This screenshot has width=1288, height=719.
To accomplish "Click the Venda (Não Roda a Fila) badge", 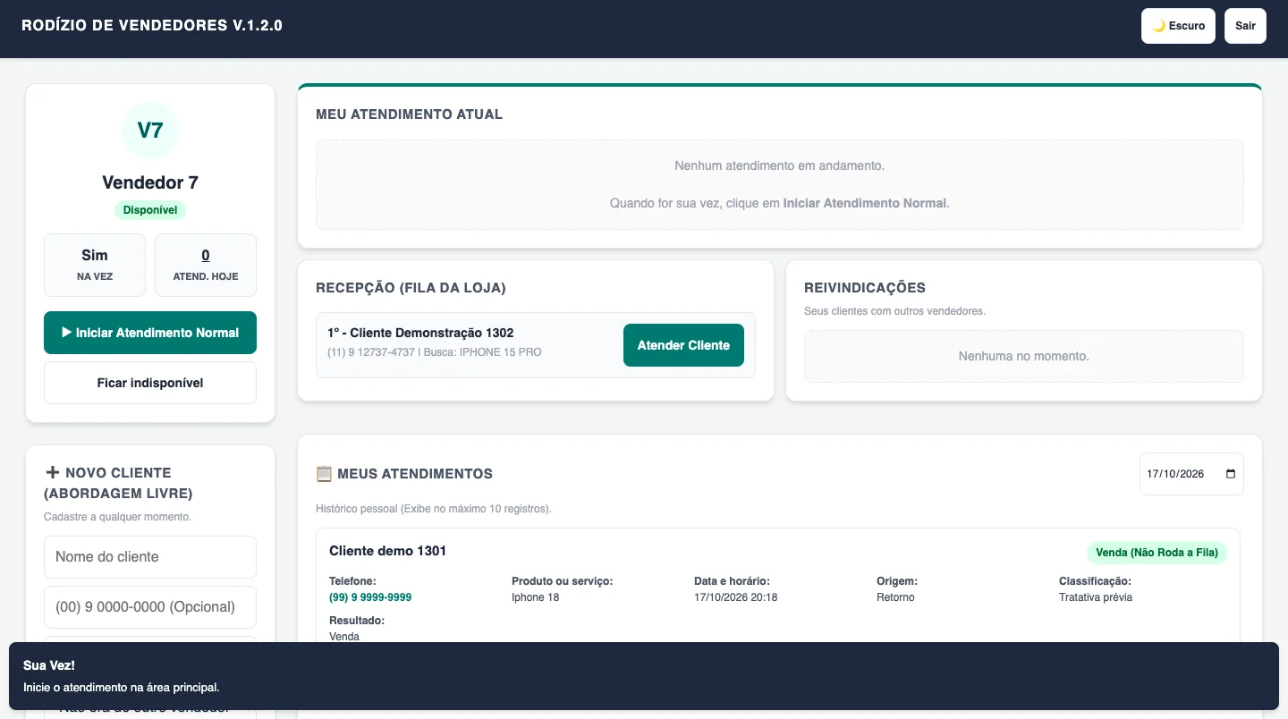I will click(x=1157, y=553).
